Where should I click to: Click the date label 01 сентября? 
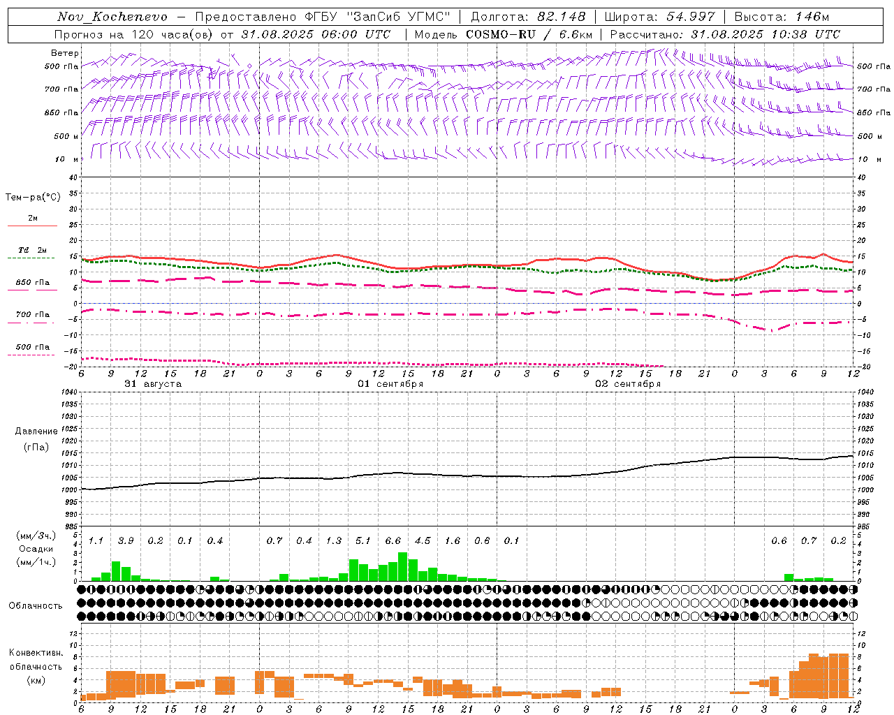coord(390,384)
